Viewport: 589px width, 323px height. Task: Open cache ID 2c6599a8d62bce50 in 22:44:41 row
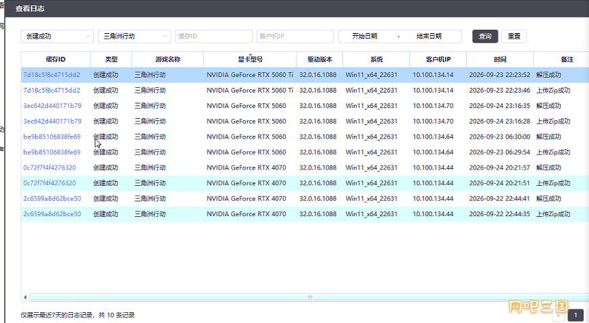[52, 198]
